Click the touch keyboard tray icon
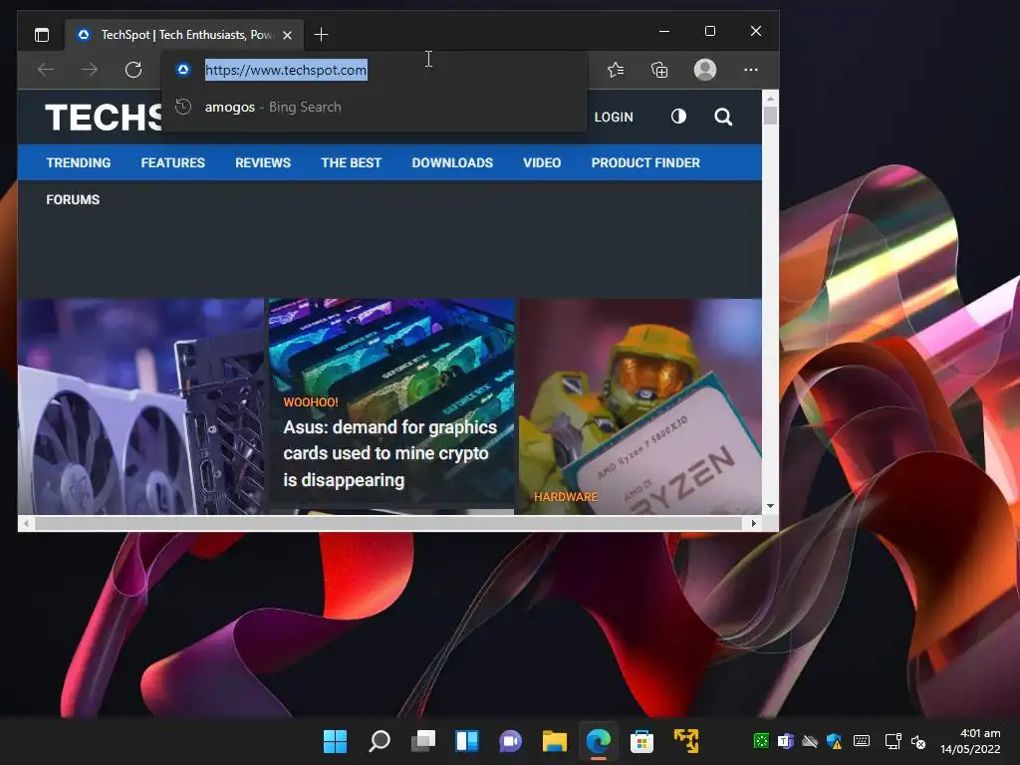The width and height of the screenshot is (1020, 765). (862, 741)
